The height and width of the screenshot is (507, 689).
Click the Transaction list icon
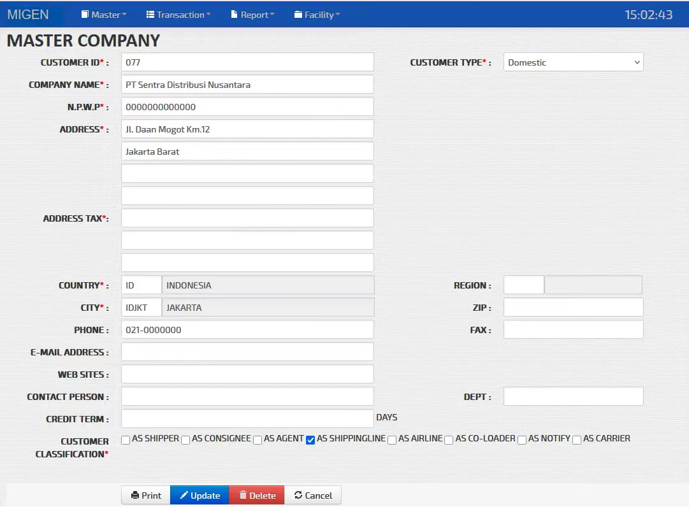[x=150, y=15]
